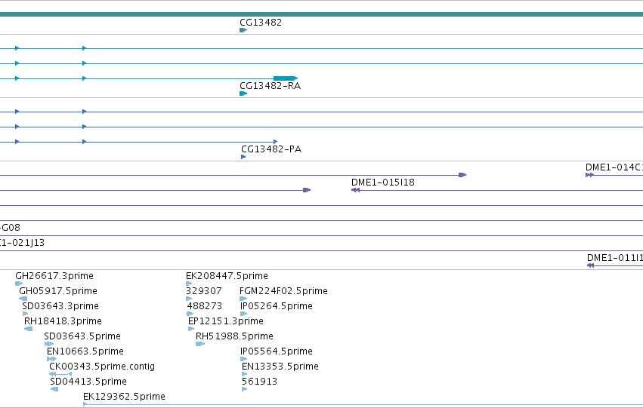The image size is (643, 408).
Task: Select the FGM224F02.5prime EST label
Action: click(x=283, y=291)
